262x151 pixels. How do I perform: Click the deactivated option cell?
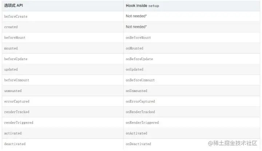pos(63,144)
